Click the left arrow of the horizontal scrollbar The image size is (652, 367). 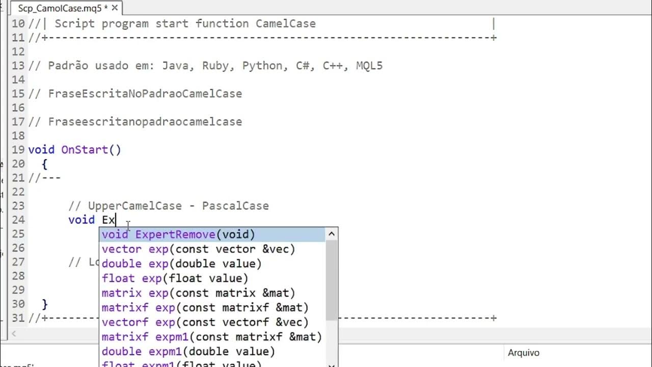[14, 333]
